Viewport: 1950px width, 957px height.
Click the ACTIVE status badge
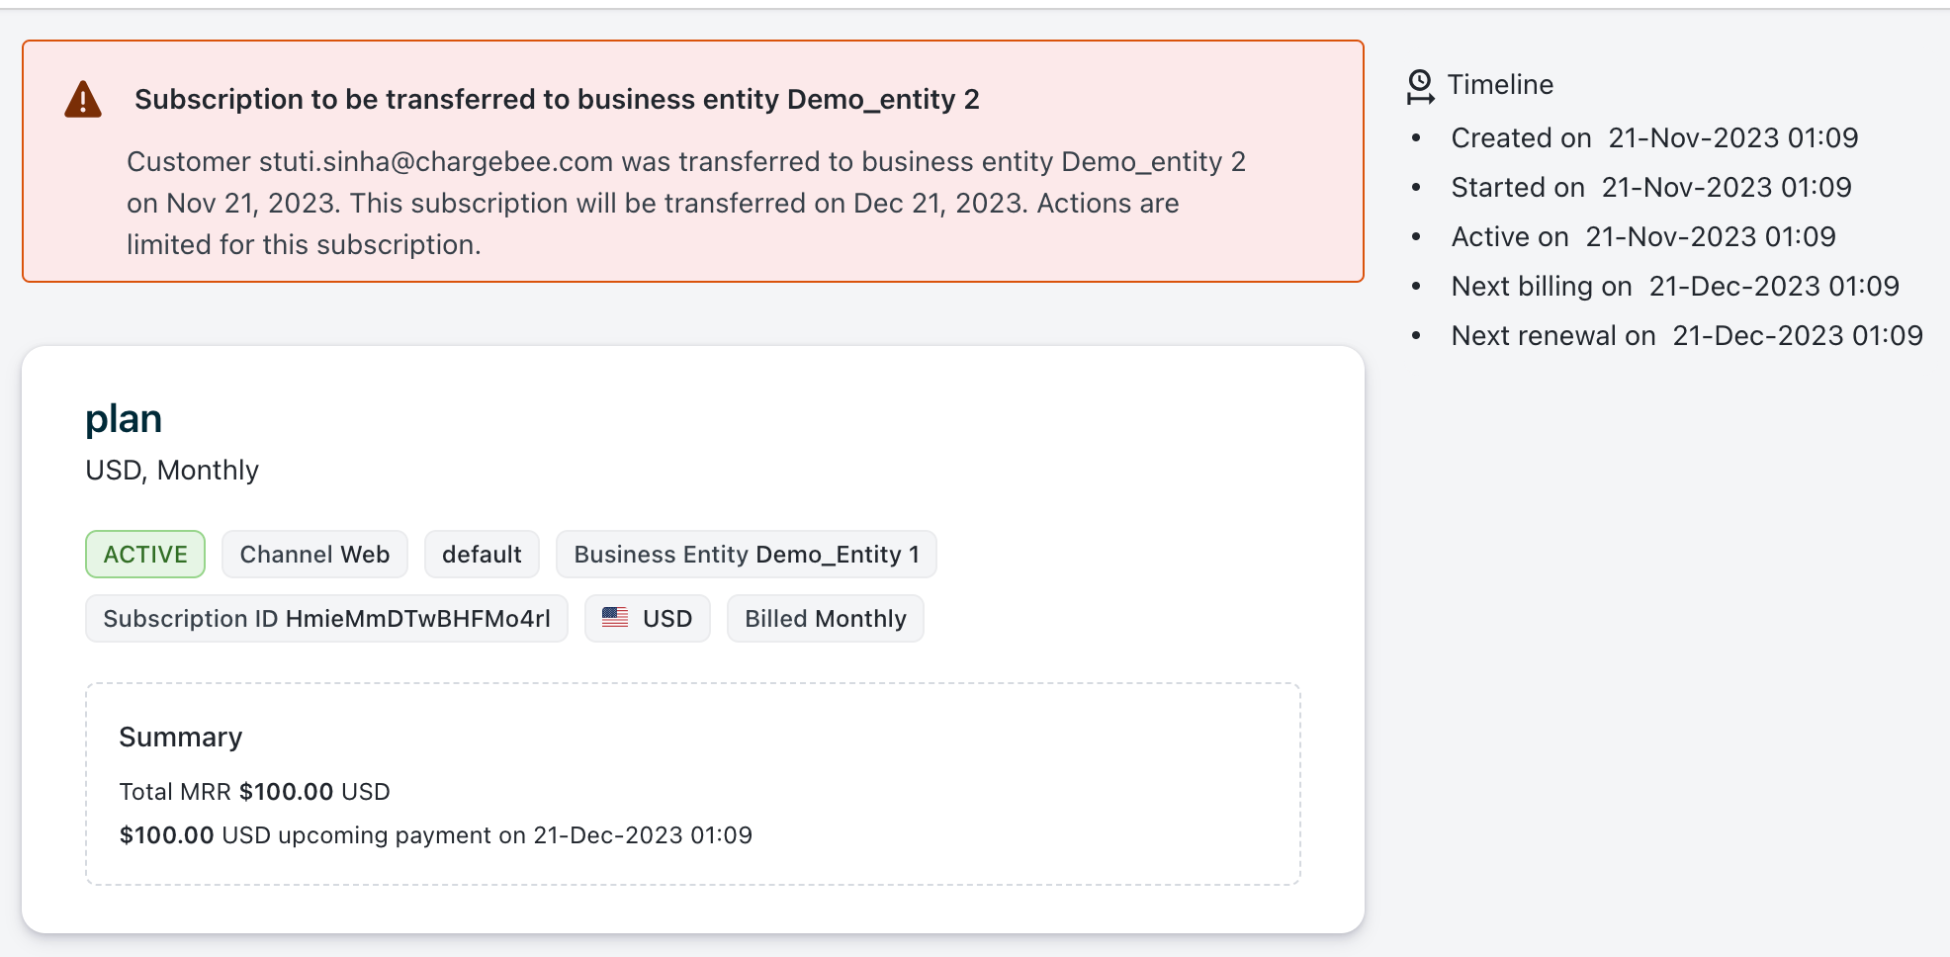[145, 555]
